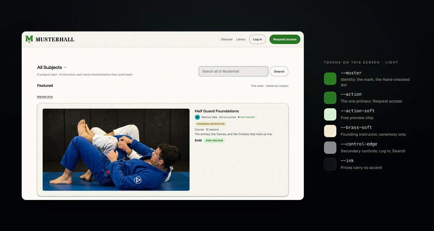Click the --ink color swatch
This screenshot has height=231, width=434.
click(330, 164)
